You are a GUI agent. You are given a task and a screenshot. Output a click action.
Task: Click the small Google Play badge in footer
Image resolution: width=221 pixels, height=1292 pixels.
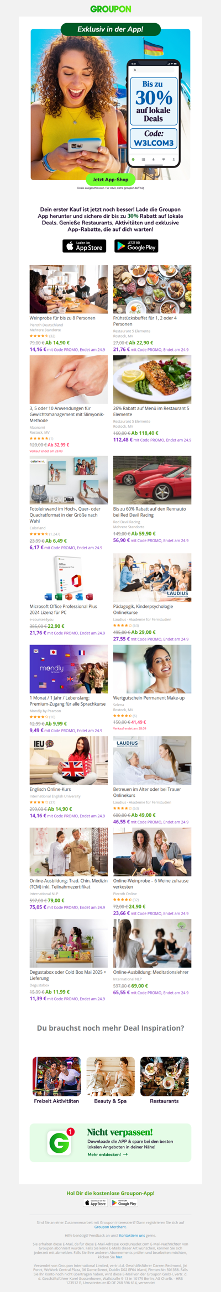[124, 1203]
